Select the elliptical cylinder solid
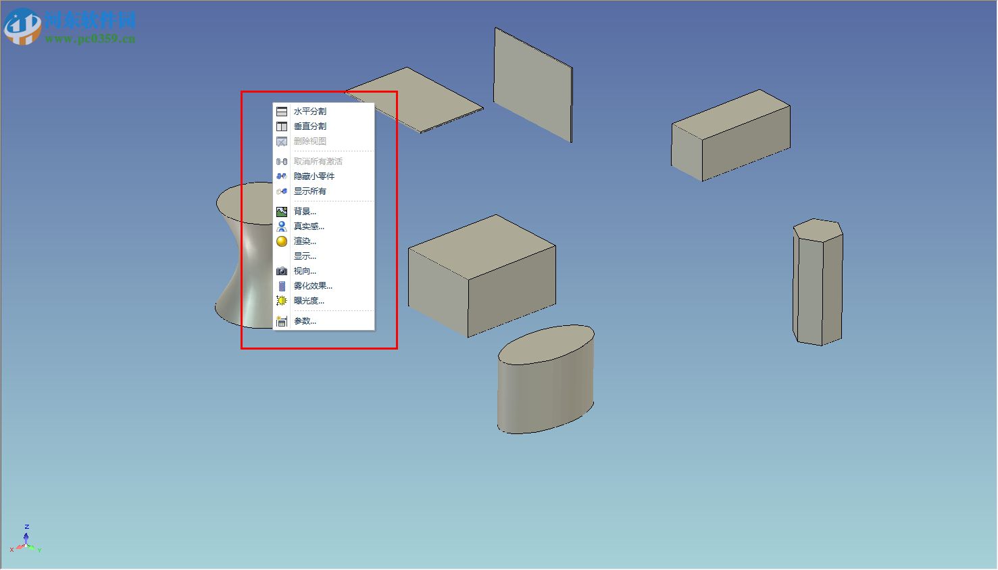 pos(546,379)
